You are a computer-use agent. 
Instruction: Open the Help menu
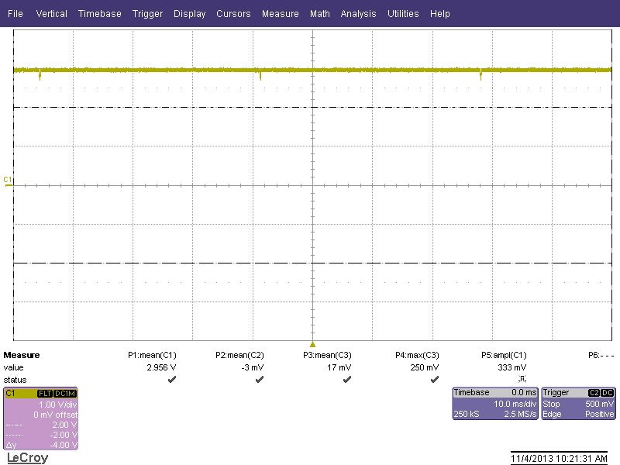tap(440, 13)
